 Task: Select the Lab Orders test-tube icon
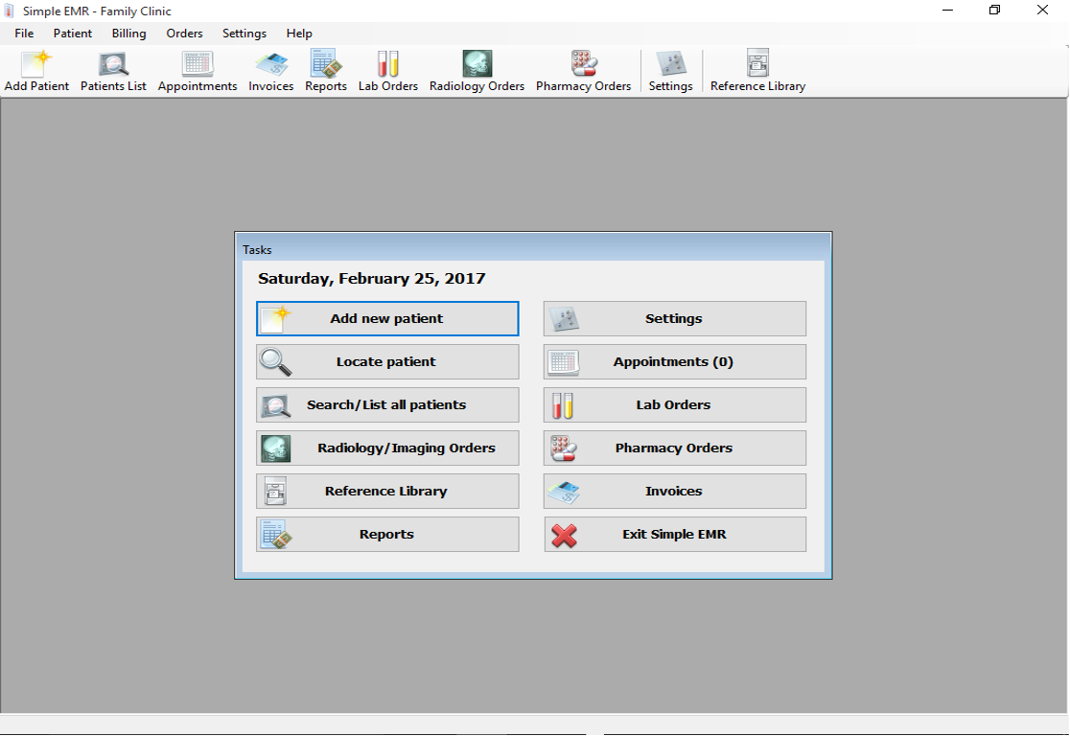click(x=386, y=69)
